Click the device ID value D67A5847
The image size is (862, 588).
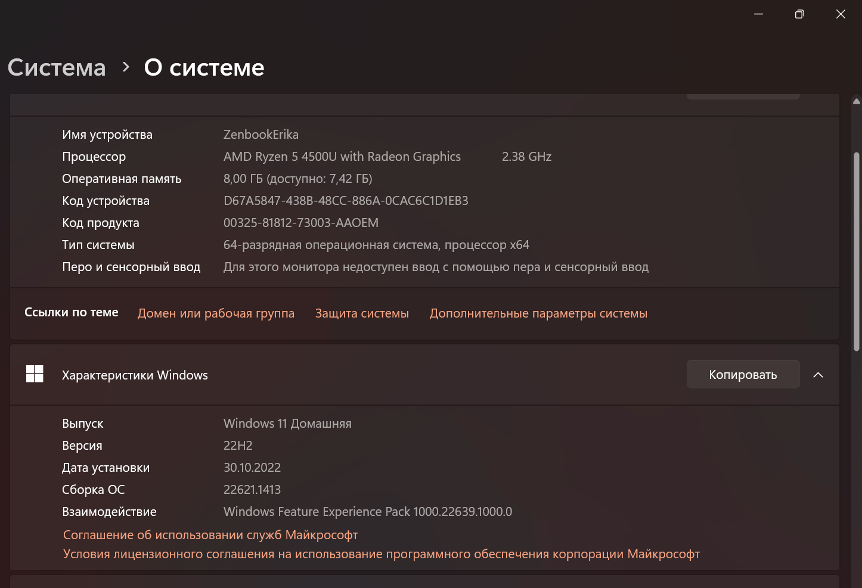tap(346, 201)
